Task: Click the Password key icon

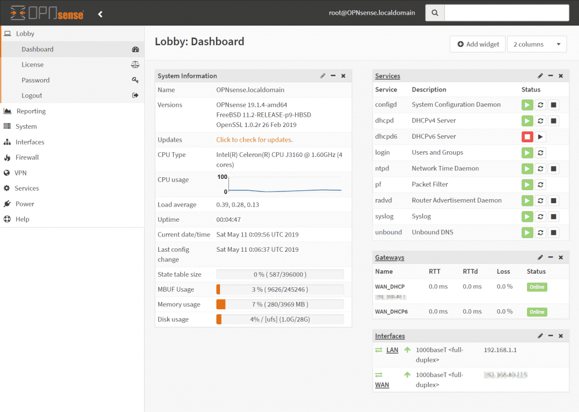Action: coord(135,80)
